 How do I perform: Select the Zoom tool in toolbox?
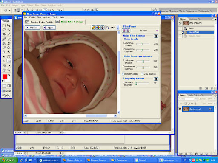point(9,70)
